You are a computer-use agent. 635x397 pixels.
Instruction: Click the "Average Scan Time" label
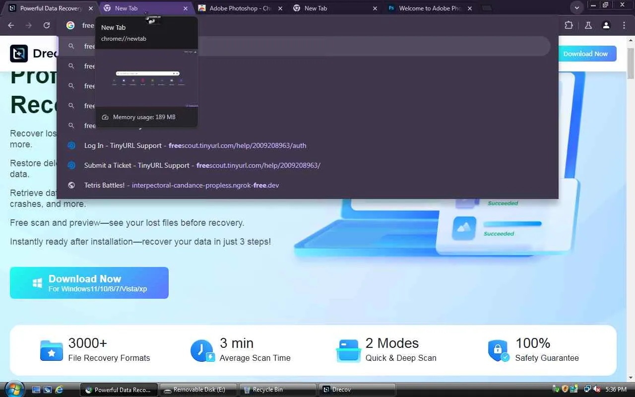pos(255,358)
